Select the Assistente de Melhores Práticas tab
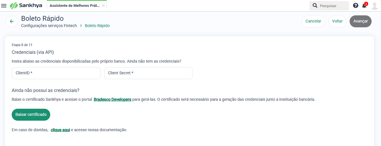The height and width of the screenshot is (146, 381). pos(74,6)
